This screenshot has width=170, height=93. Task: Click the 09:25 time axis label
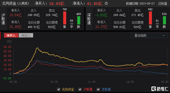click(13, 82)
